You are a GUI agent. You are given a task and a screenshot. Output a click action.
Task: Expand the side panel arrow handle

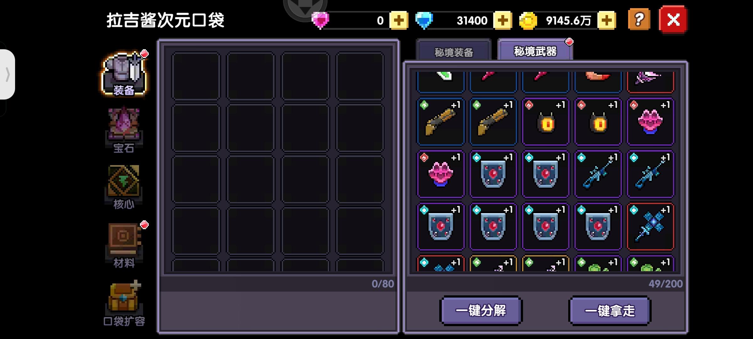click(7, 74)
